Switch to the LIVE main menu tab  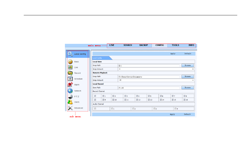(112, 45)
